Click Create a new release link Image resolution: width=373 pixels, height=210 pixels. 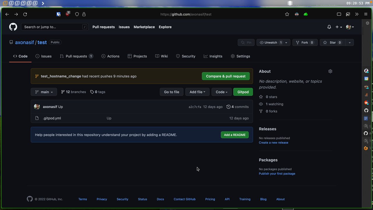tap(274, 143)
